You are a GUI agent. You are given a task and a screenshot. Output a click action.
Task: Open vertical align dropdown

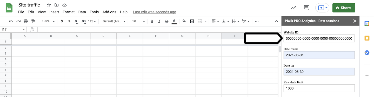(x=225, y=21)
